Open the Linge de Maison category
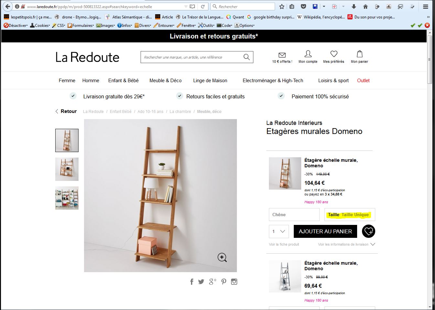Viewport: 435px width, 310px height. [210, 81]
